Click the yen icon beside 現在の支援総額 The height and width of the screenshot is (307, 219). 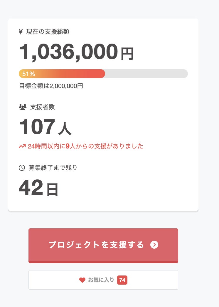[x=21, y=32]
